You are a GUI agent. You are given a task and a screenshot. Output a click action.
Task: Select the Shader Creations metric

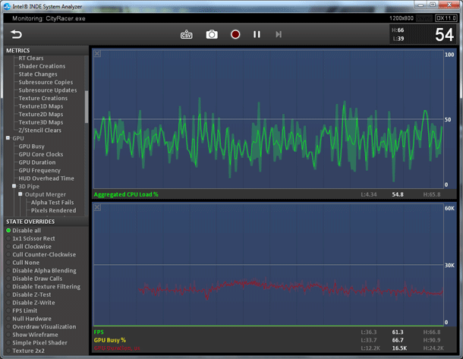point(42,66)
